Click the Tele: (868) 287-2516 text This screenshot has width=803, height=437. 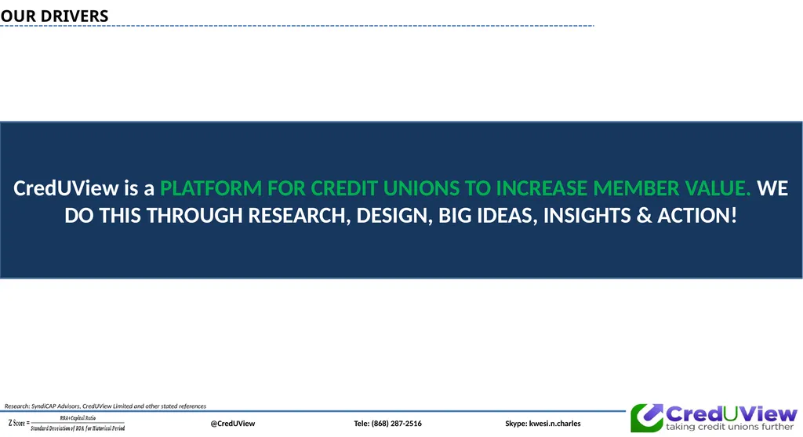[387, 423]
